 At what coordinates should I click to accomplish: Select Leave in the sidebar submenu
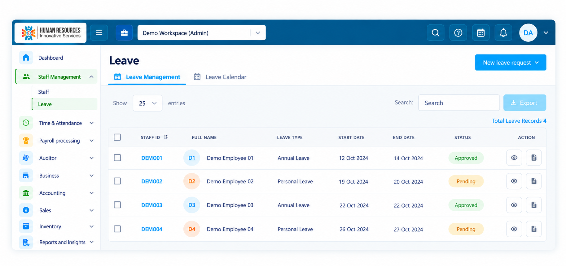pos(65,104)
